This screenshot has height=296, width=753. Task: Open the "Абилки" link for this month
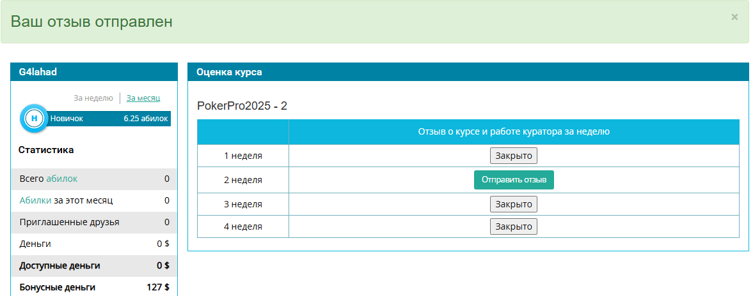(36, 200)
